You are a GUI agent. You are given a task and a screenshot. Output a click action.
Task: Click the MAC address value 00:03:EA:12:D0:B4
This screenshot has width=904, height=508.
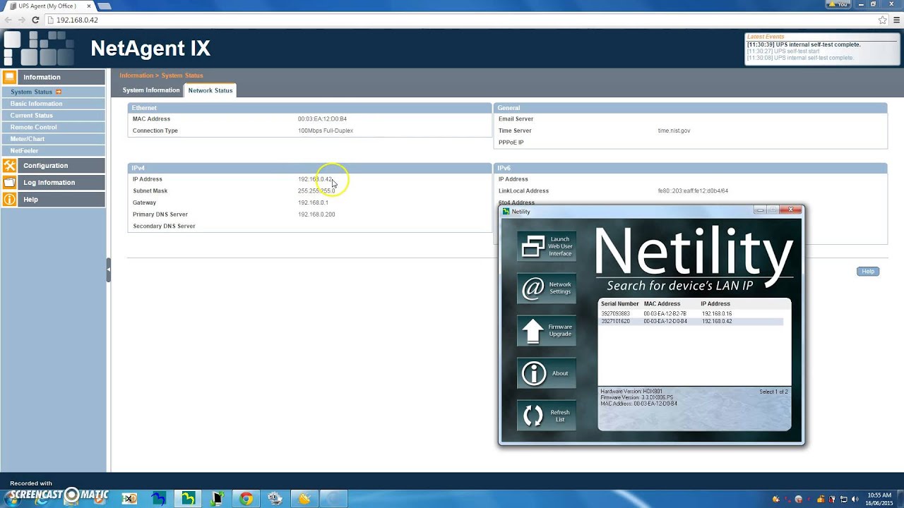tap(322, 119)
